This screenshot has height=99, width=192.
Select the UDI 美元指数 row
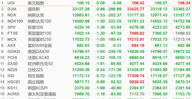coord(96,3)
